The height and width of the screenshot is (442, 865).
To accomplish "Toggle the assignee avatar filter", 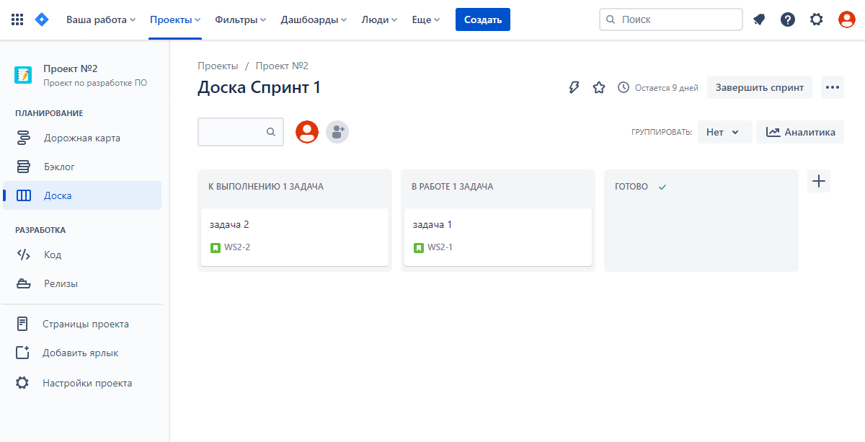I will click(307, 132).
